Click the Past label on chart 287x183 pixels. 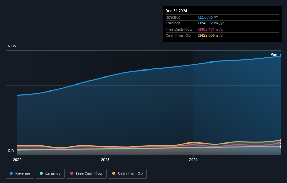274,54
